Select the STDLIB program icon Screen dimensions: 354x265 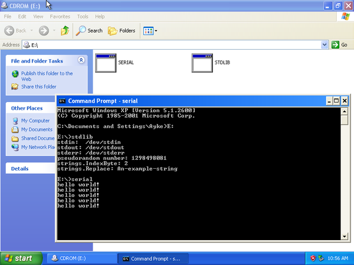pos(202,63)
